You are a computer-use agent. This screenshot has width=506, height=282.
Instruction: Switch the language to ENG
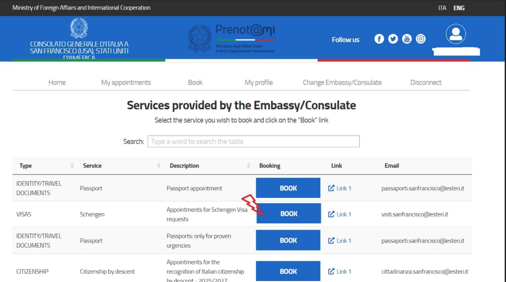point(459,8)
